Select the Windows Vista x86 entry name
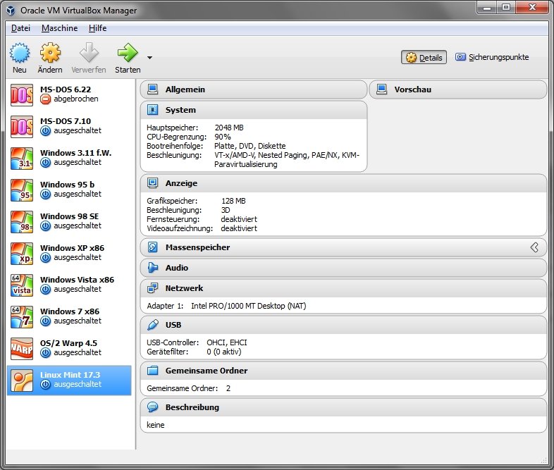The height and width of the screenshot is (470, 554). point(77,280)
